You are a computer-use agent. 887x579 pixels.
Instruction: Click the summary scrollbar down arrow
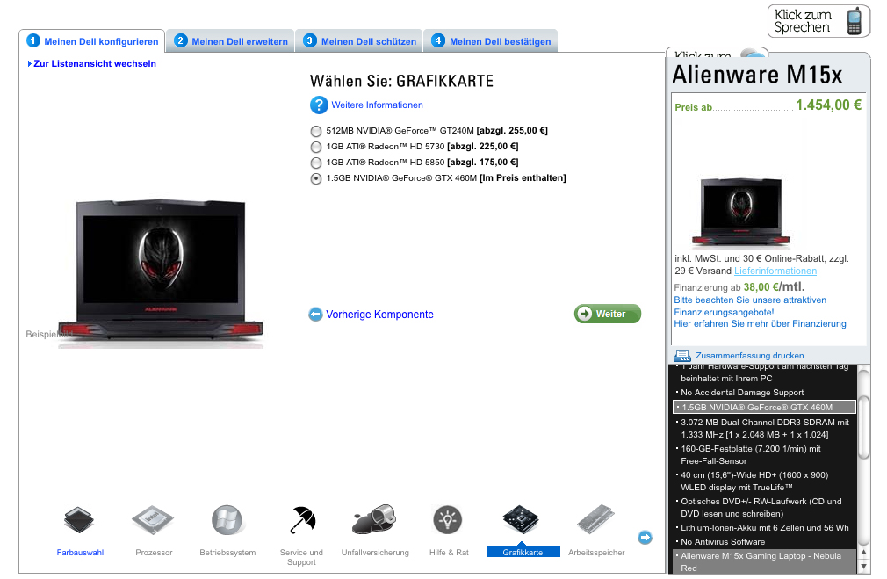[864, 566]
